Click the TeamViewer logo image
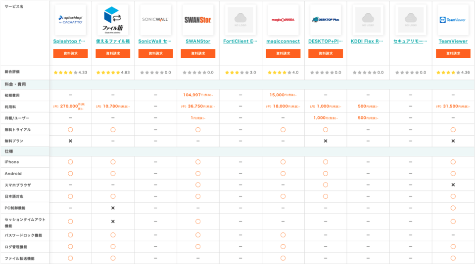The height and width of the screenshot is (264, 475). tap(453, 20)
